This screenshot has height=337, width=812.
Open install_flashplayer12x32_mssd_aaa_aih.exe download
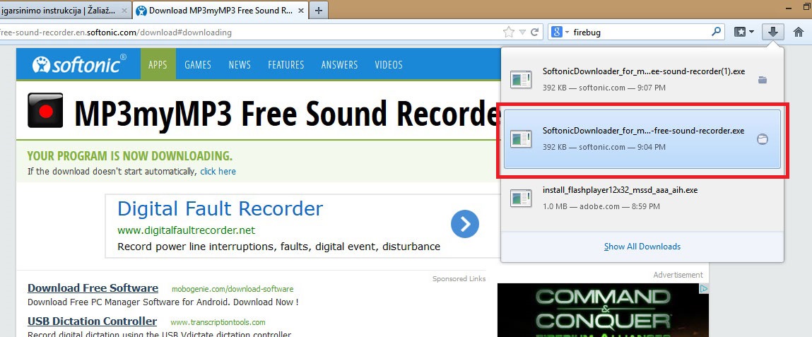coord(642,198)
